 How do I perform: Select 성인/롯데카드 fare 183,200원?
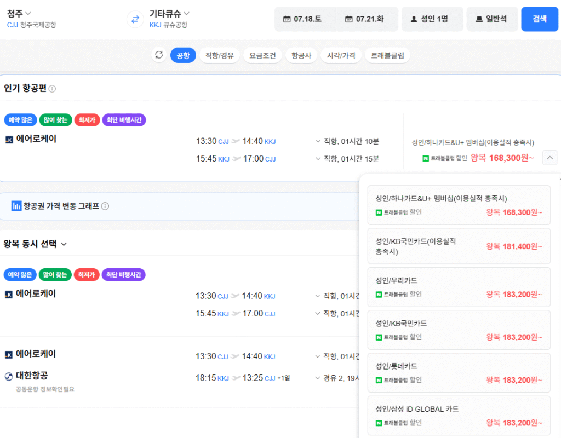click(459, 373)
